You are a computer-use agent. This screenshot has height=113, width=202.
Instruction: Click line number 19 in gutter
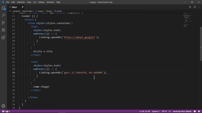14,37
